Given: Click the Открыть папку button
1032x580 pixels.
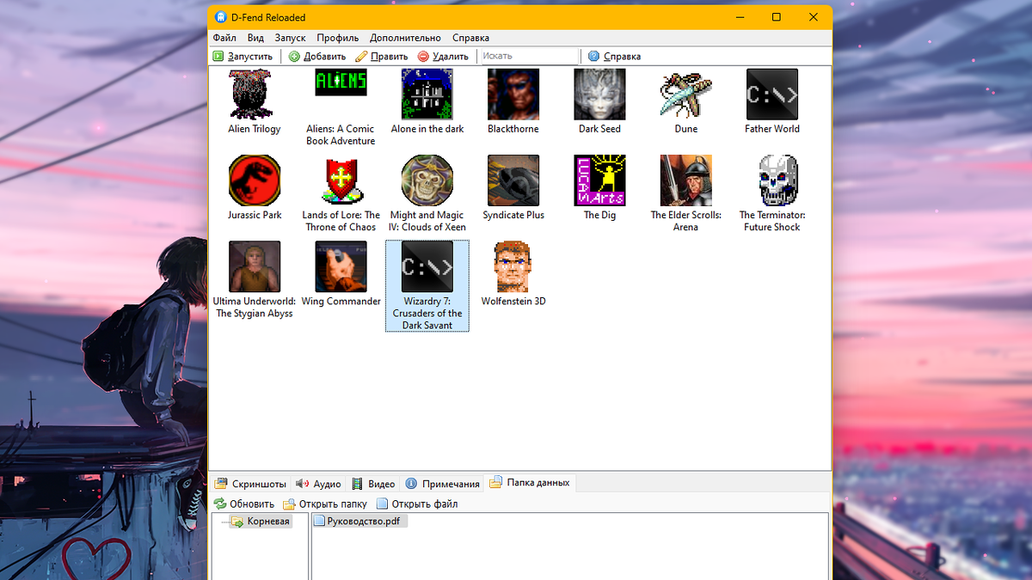Looking at the screenshot, I should pos(325,504).
